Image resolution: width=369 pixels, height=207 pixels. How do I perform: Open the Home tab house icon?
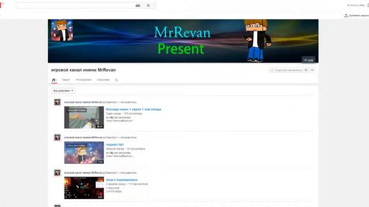click(54, 80)
